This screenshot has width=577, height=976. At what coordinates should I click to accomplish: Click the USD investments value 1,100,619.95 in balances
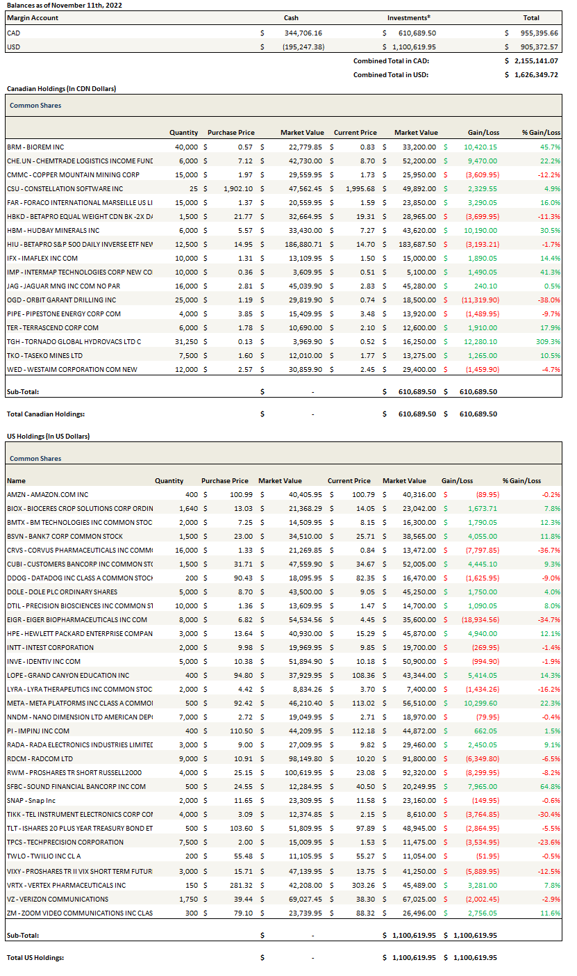click(412, 47)
